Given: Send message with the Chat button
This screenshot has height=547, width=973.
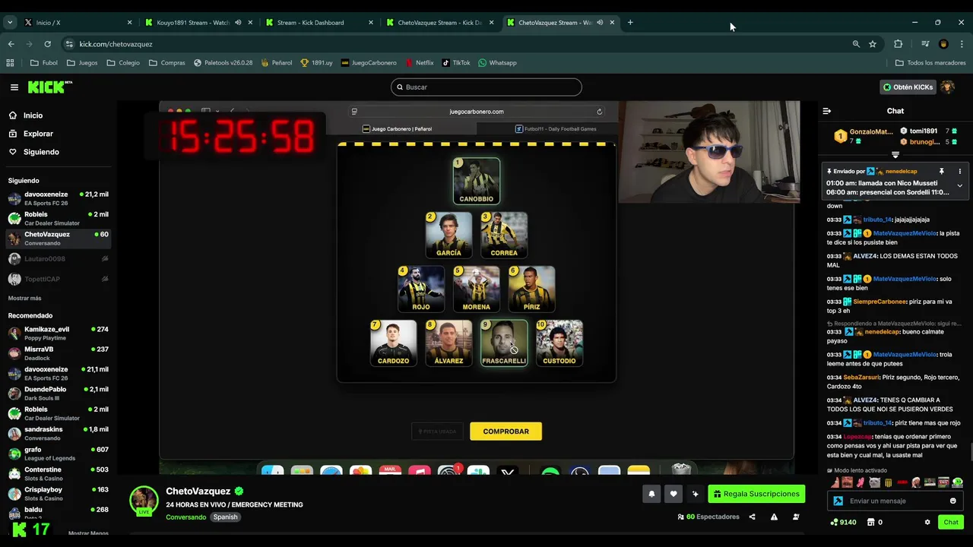Looking at the screenshot, I should [951, 522].
